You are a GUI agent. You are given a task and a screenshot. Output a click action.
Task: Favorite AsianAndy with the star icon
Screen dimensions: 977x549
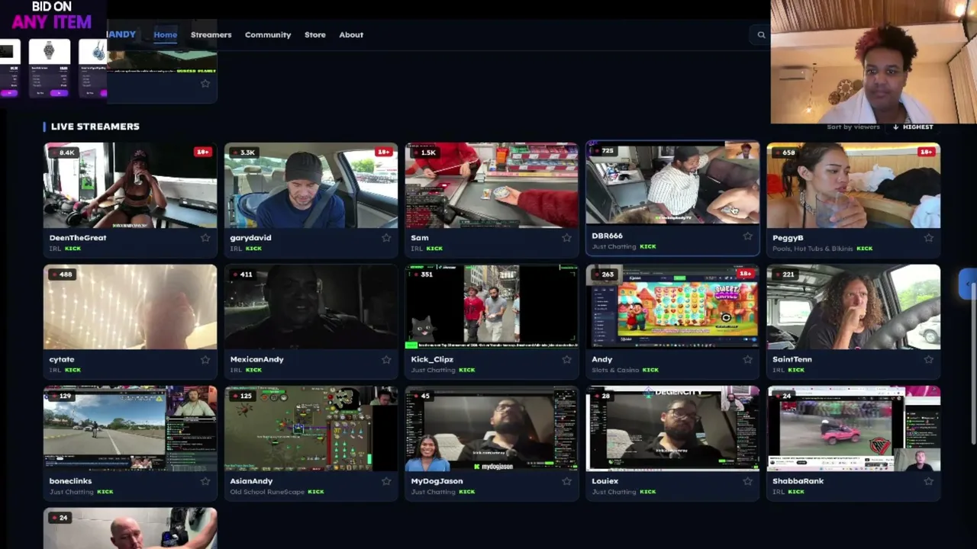386,481
